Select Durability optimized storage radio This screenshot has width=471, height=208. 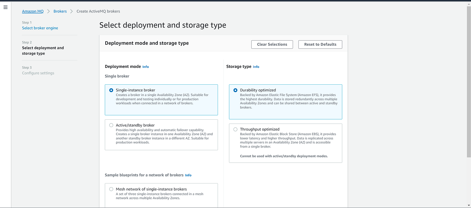tap(235, 90)
